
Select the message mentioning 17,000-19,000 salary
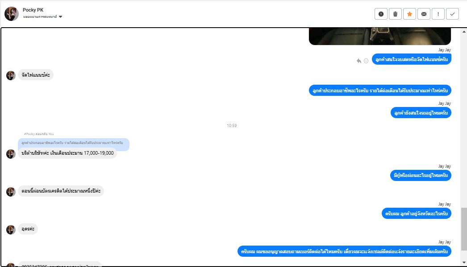click(x=67, y=153)
